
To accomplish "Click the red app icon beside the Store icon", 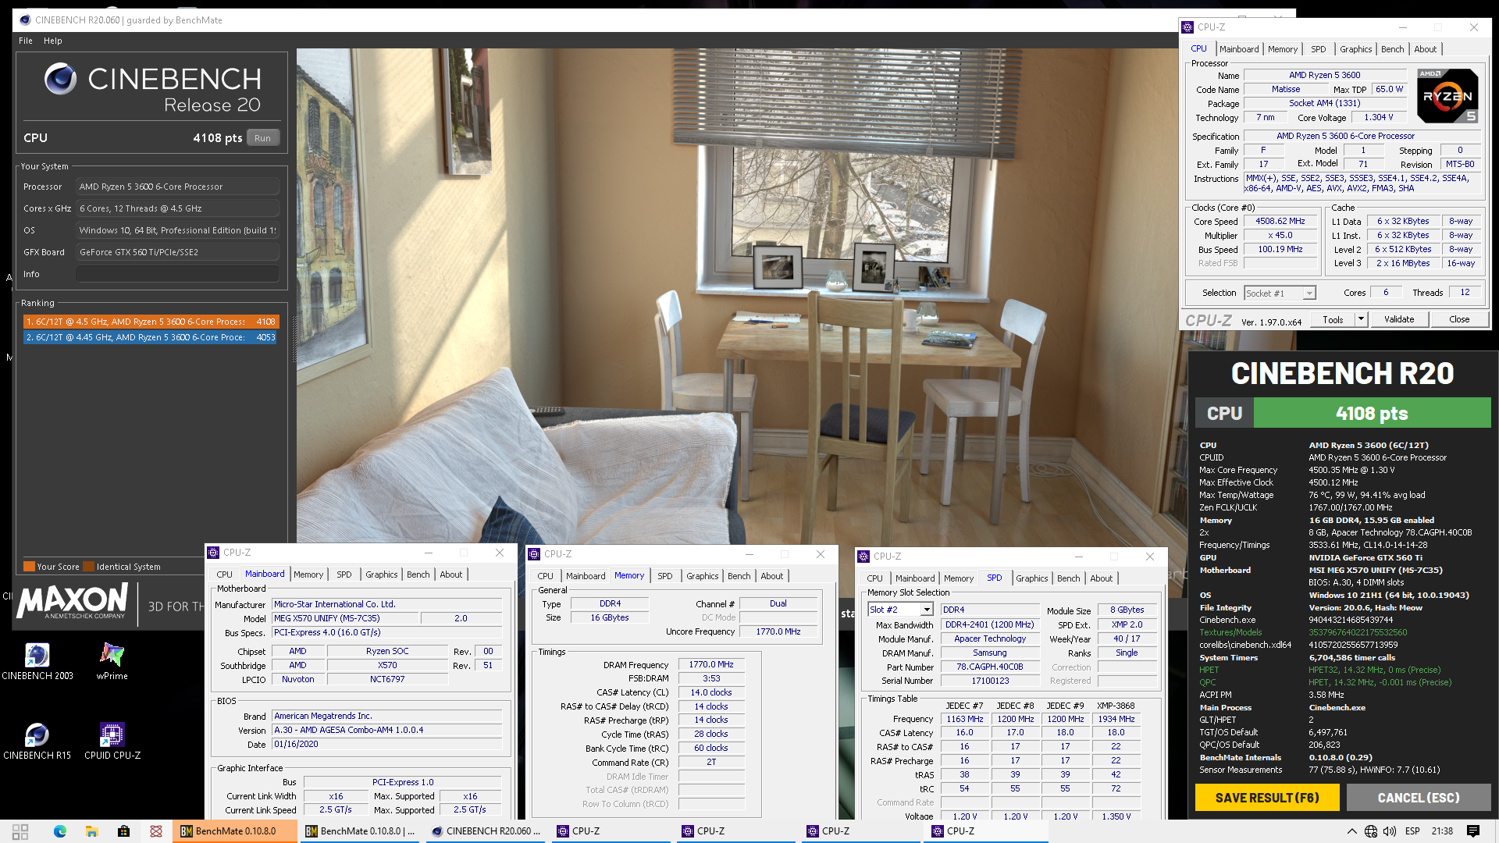I will click(x=156, y=831).
